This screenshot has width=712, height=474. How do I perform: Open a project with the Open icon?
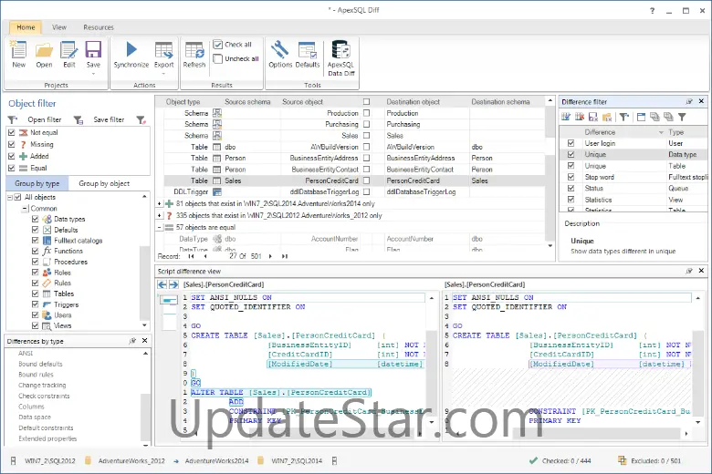(44, 54)
